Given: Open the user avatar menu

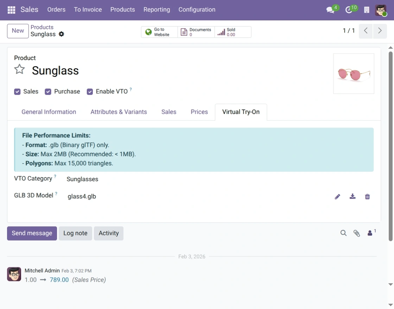Looking at the screenshot, I should point(381,10).
